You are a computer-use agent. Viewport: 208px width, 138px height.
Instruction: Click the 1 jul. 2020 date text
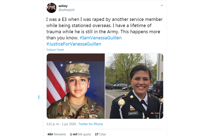coord(69,124)
